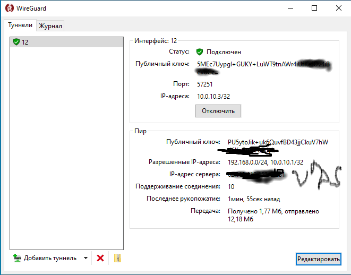Viewport: 351px width, 275px height.
Task: Delete tunnel with the red X icon
Action: pos(100,258)
